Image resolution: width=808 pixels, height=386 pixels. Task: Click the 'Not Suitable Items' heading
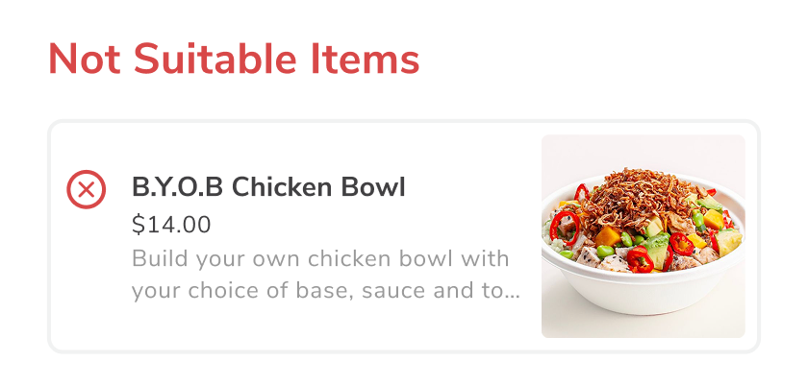pos(234,60)
